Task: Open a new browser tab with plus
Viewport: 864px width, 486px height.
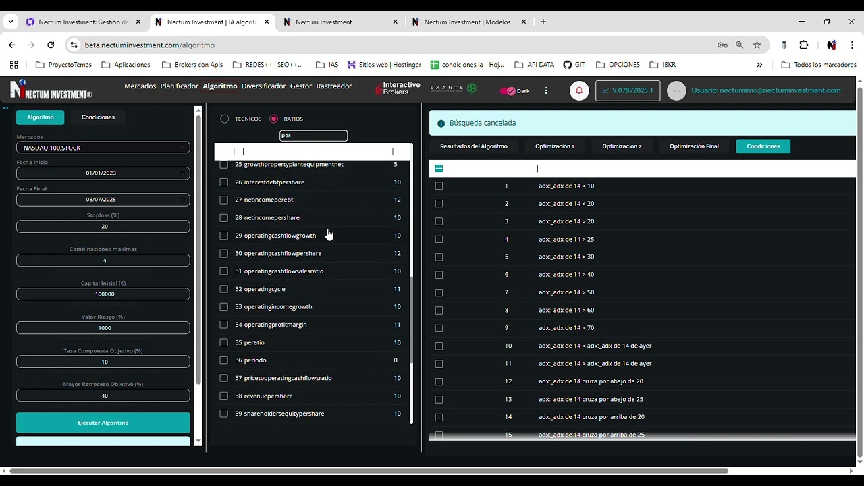Action: point(543,22)
